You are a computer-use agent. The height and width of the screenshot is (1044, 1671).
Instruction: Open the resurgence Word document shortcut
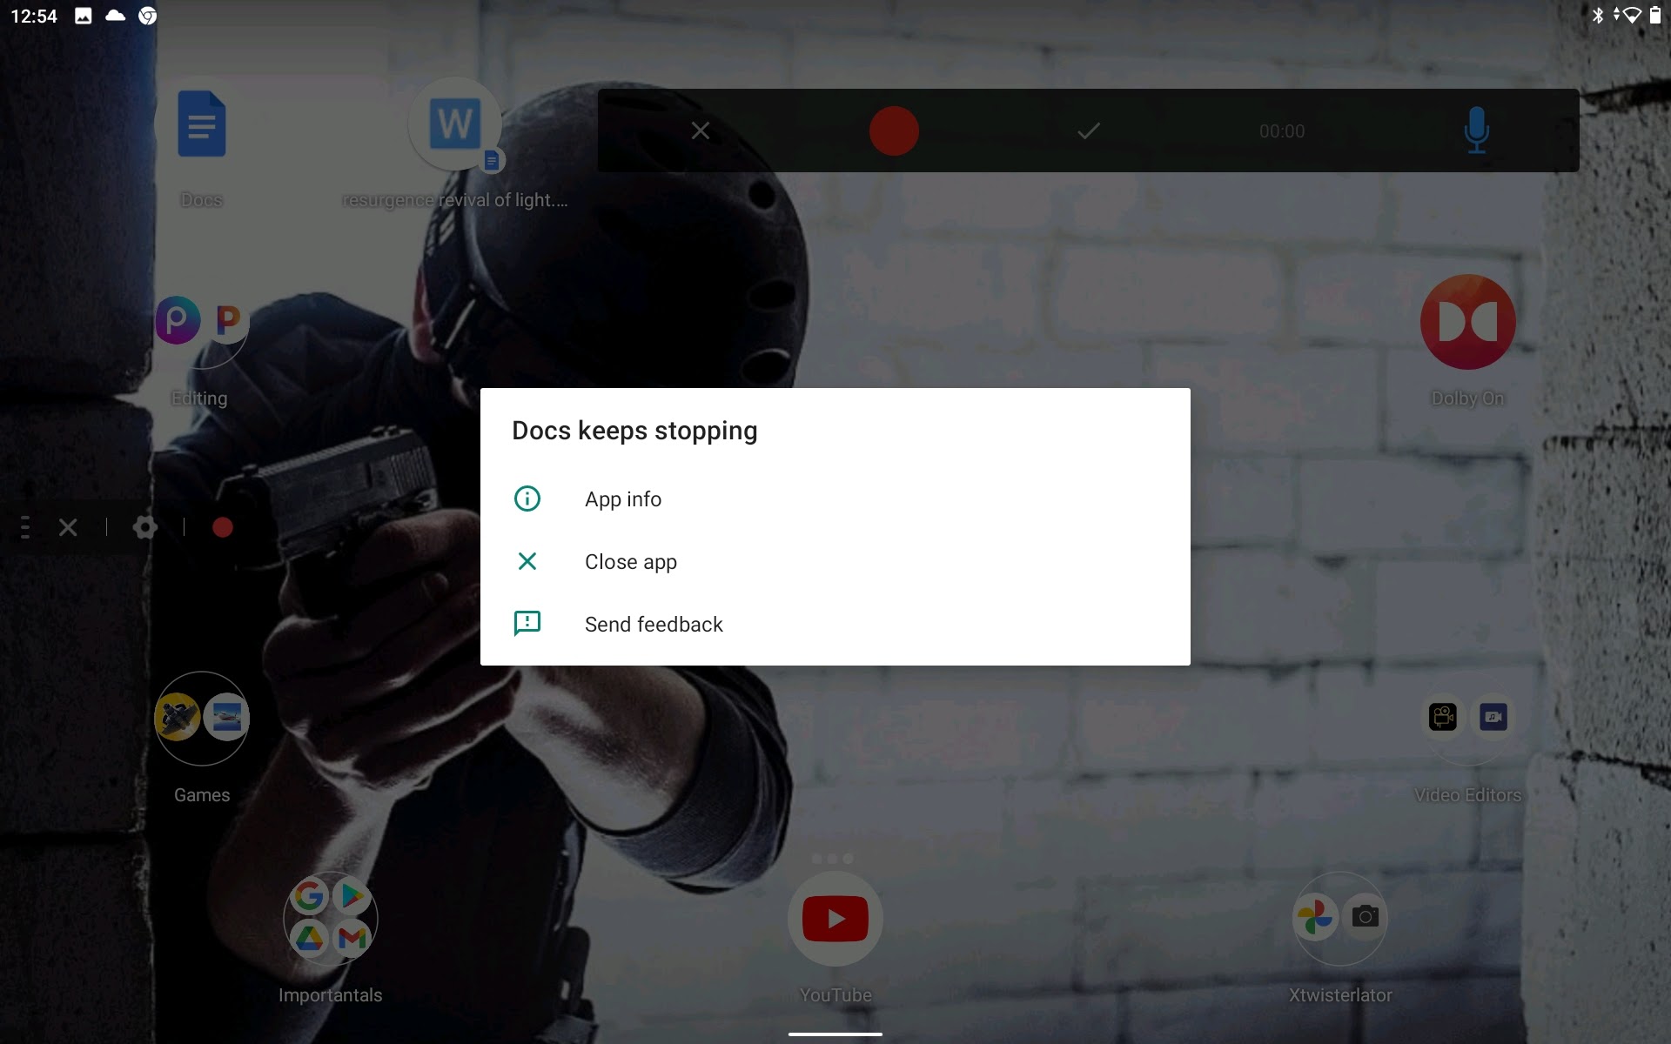(455, 125)
